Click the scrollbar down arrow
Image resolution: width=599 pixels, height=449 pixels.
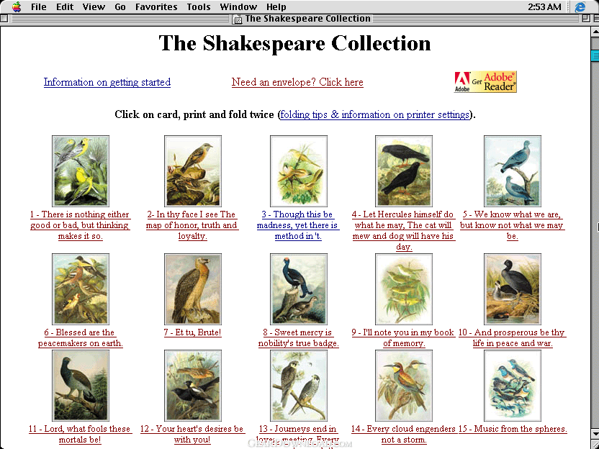coord(595,434)
